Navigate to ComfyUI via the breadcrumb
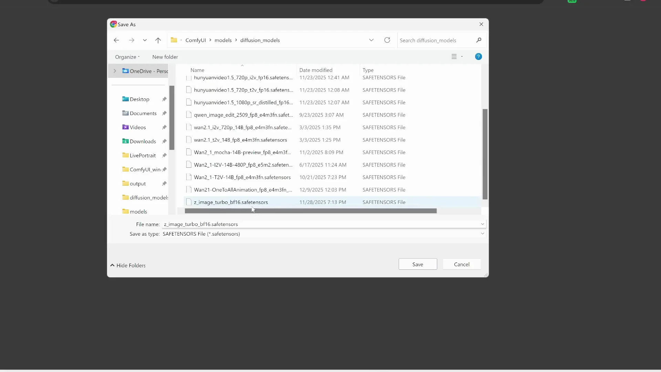Screen dimensions: 661x372 tap(196, 40)
